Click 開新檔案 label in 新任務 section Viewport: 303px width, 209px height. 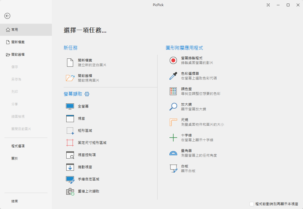85,60
